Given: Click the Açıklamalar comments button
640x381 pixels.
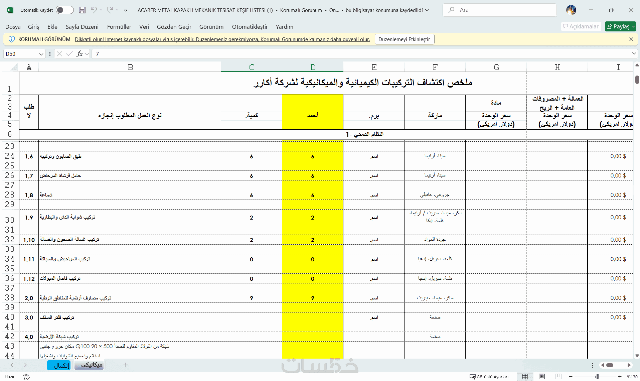Looking at the screenshot, I should (581, 26).
